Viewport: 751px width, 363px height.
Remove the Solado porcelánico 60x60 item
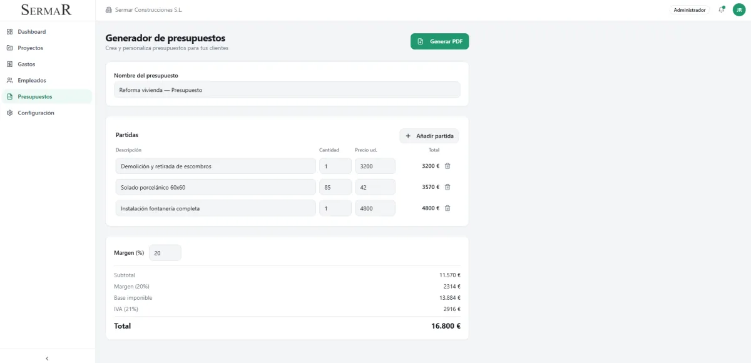pos(447,187)
